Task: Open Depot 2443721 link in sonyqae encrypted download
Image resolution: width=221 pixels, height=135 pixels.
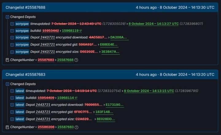Action: [48, 38]
